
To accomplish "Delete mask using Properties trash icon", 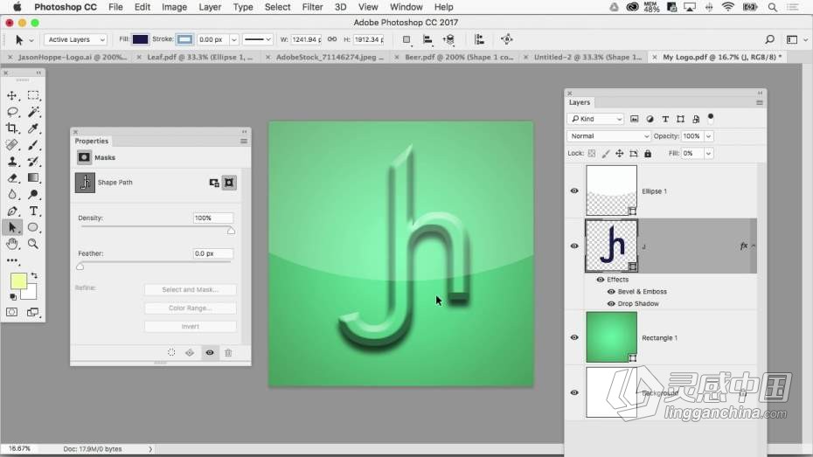I will pyautogui.click(x=228, y=353).
